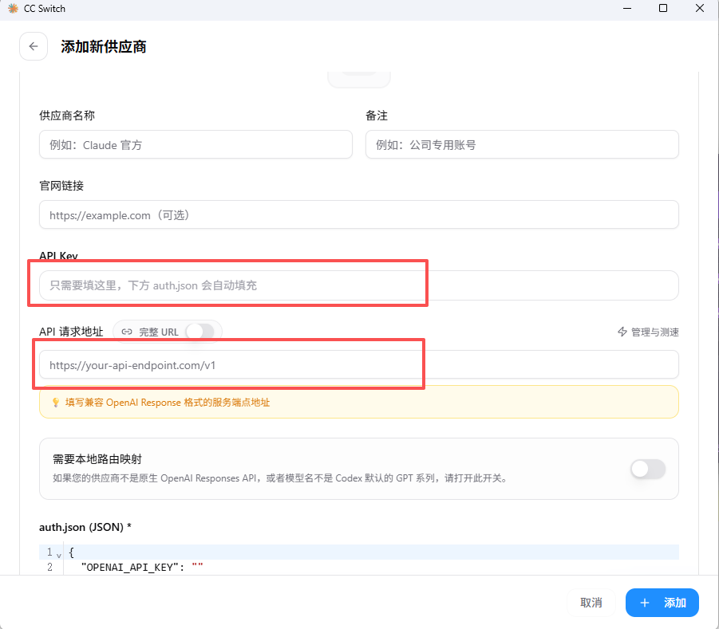Screen dimensions: 719x629
Task: Click the lightbulb hint icon
Action: tap(56, 403)
